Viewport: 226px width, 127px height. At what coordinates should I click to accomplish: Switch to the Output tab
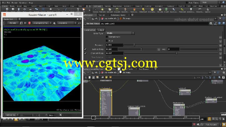pos(101,30)
